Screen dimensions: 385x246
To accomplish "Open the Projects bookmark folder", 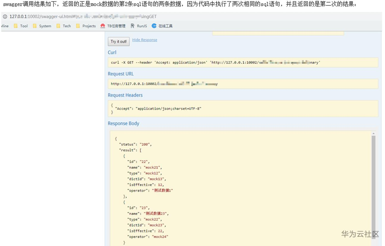I will pos(86,26).
